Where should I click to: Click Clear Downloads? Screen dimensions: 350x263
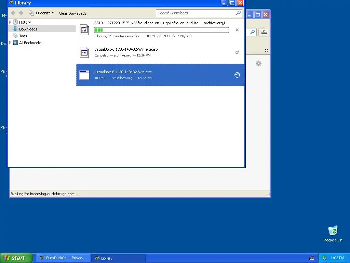coord(72,13)
